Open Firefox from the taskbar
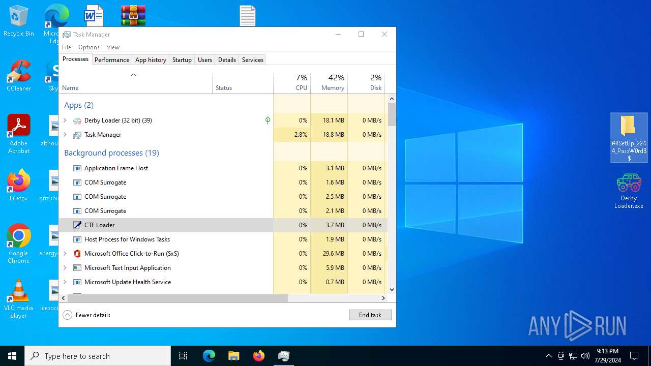Viewport: 651px width, 366px height. (259, 356)
